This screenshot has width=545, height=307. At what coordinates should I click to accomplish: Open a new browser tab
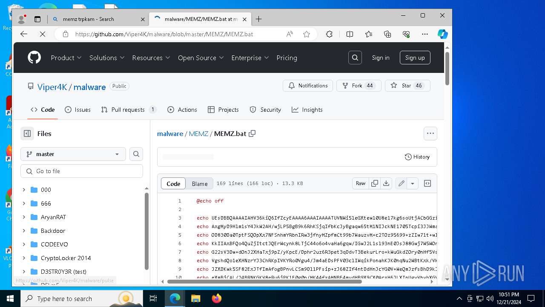[x=258, y=19]
